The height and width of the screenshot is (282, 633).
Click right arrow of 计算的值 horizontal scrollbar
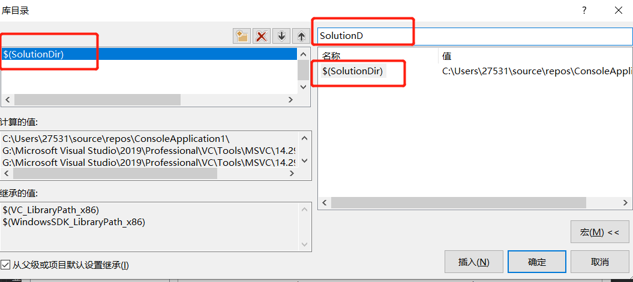pyautogui.click(x=290, y=173)
